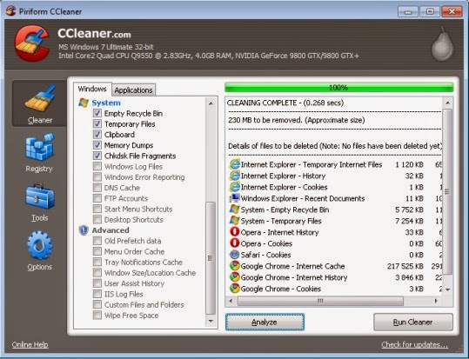
Task: Click the 7 254 KB size value
Action: pos(409,221)
